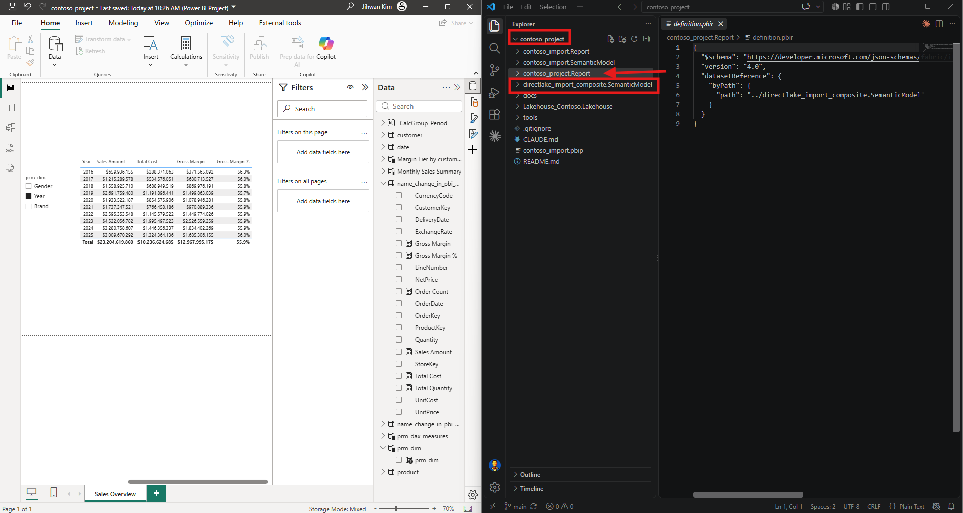This screenshot has width=963, height=513.
Task: Tick the Sales Amount measure checkbox
Action: click(399, 352)
